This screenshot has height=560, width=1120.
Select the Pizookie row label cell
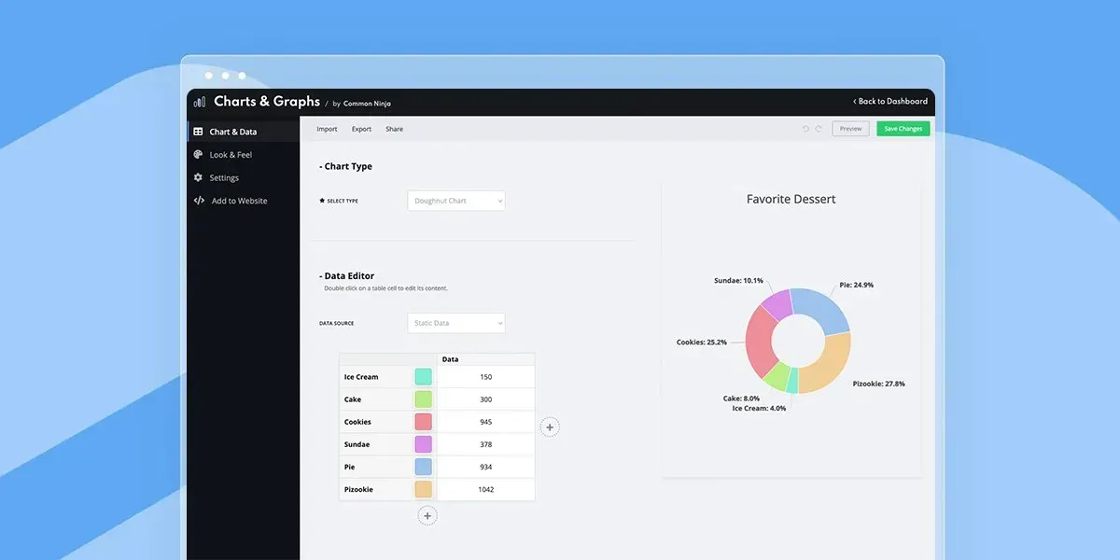pos(376,489)
